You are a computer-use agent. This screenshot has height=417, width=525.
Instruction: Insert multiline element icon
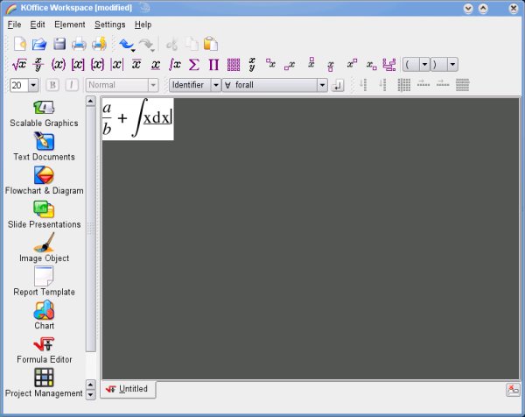tap(389, 64)
